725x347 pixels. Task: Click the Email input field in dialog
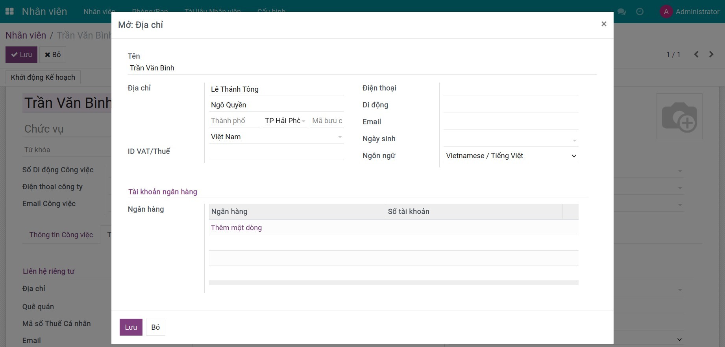point(510,122)
